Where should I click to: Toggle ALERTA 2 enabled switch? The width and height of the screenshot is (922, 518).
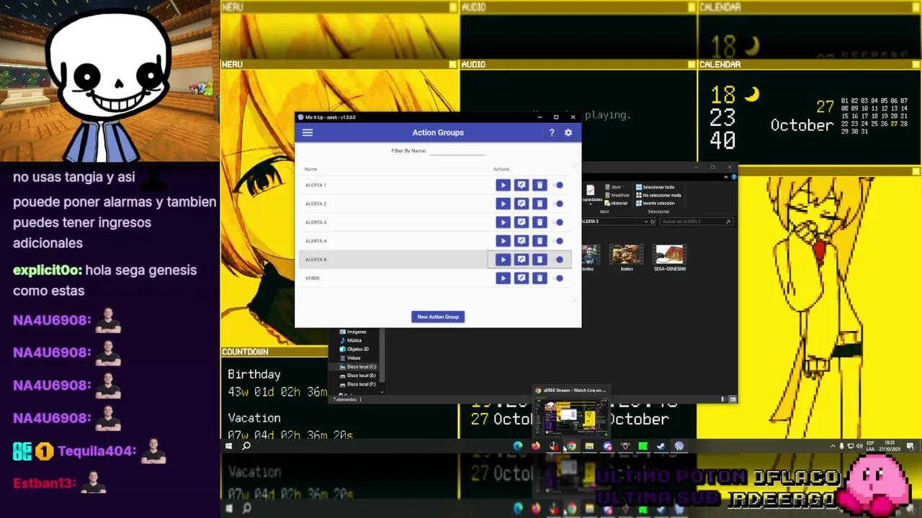point(559,204)
